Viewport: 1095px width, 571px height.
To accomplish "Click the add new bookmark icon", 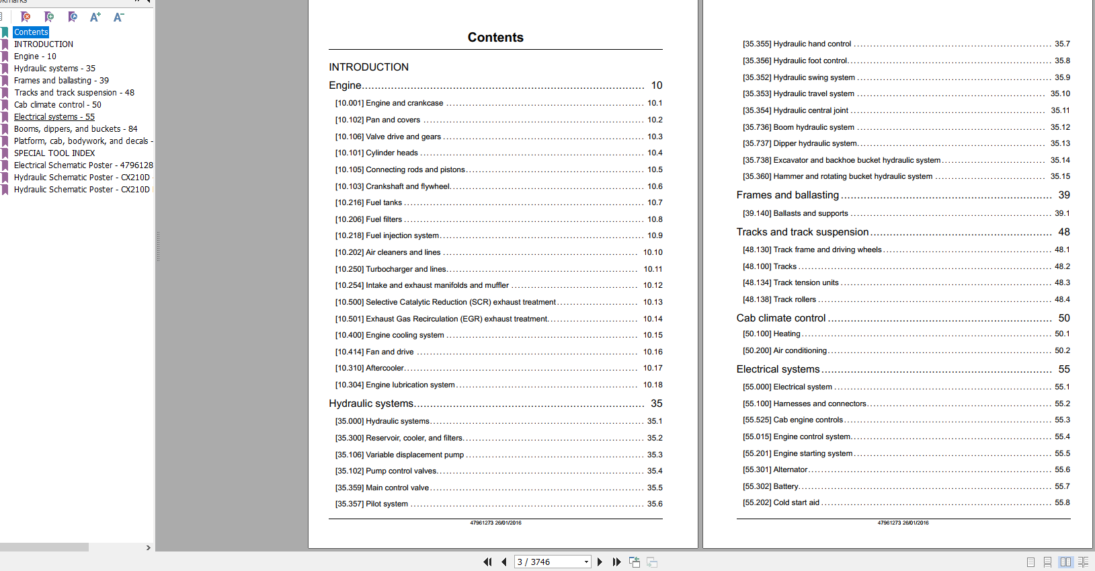I will [49, 17].
